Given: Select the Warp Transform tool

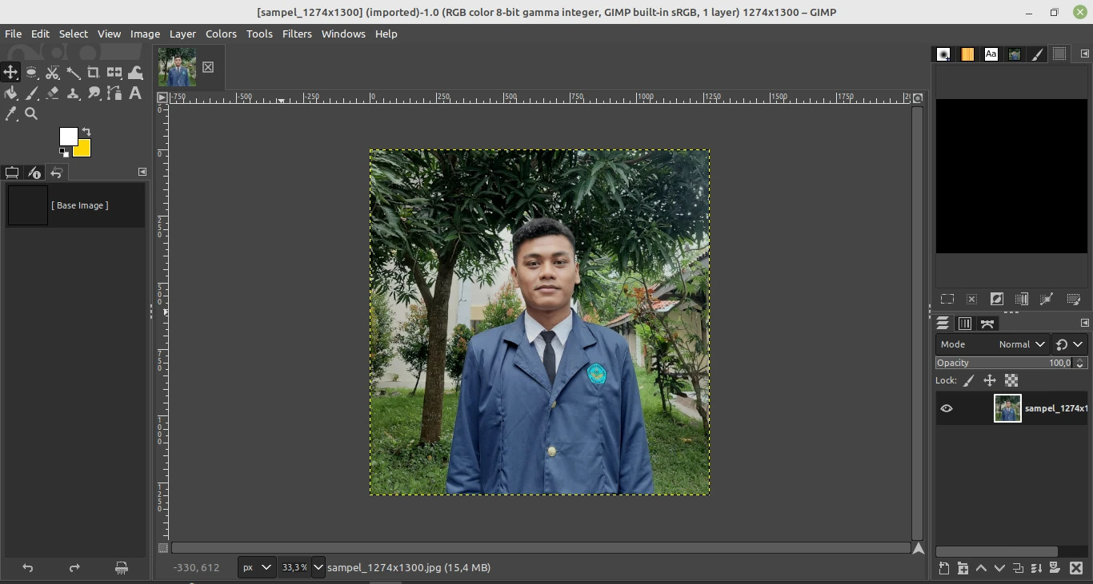Looking at the screenshot, I should point(135,73).
